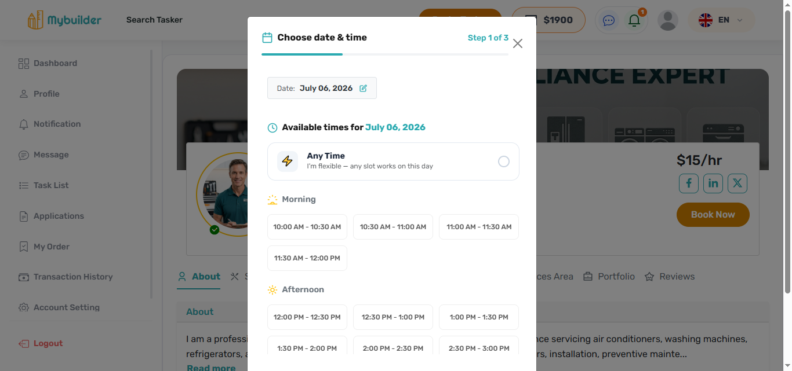Image resolution: width=792 pixels, height=371 pixels.
Task: Click the X (Twitter) share icon
Action: pyautogui.click(x=737, y=183)
